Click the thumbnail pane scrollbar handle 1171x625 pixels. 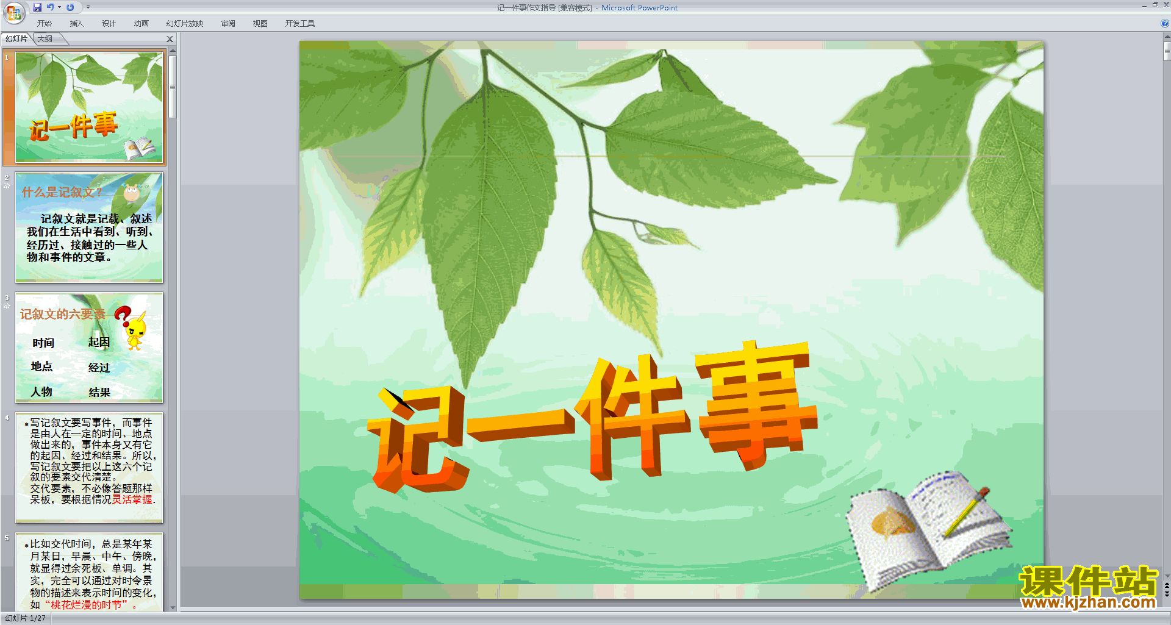click(173, 87)
